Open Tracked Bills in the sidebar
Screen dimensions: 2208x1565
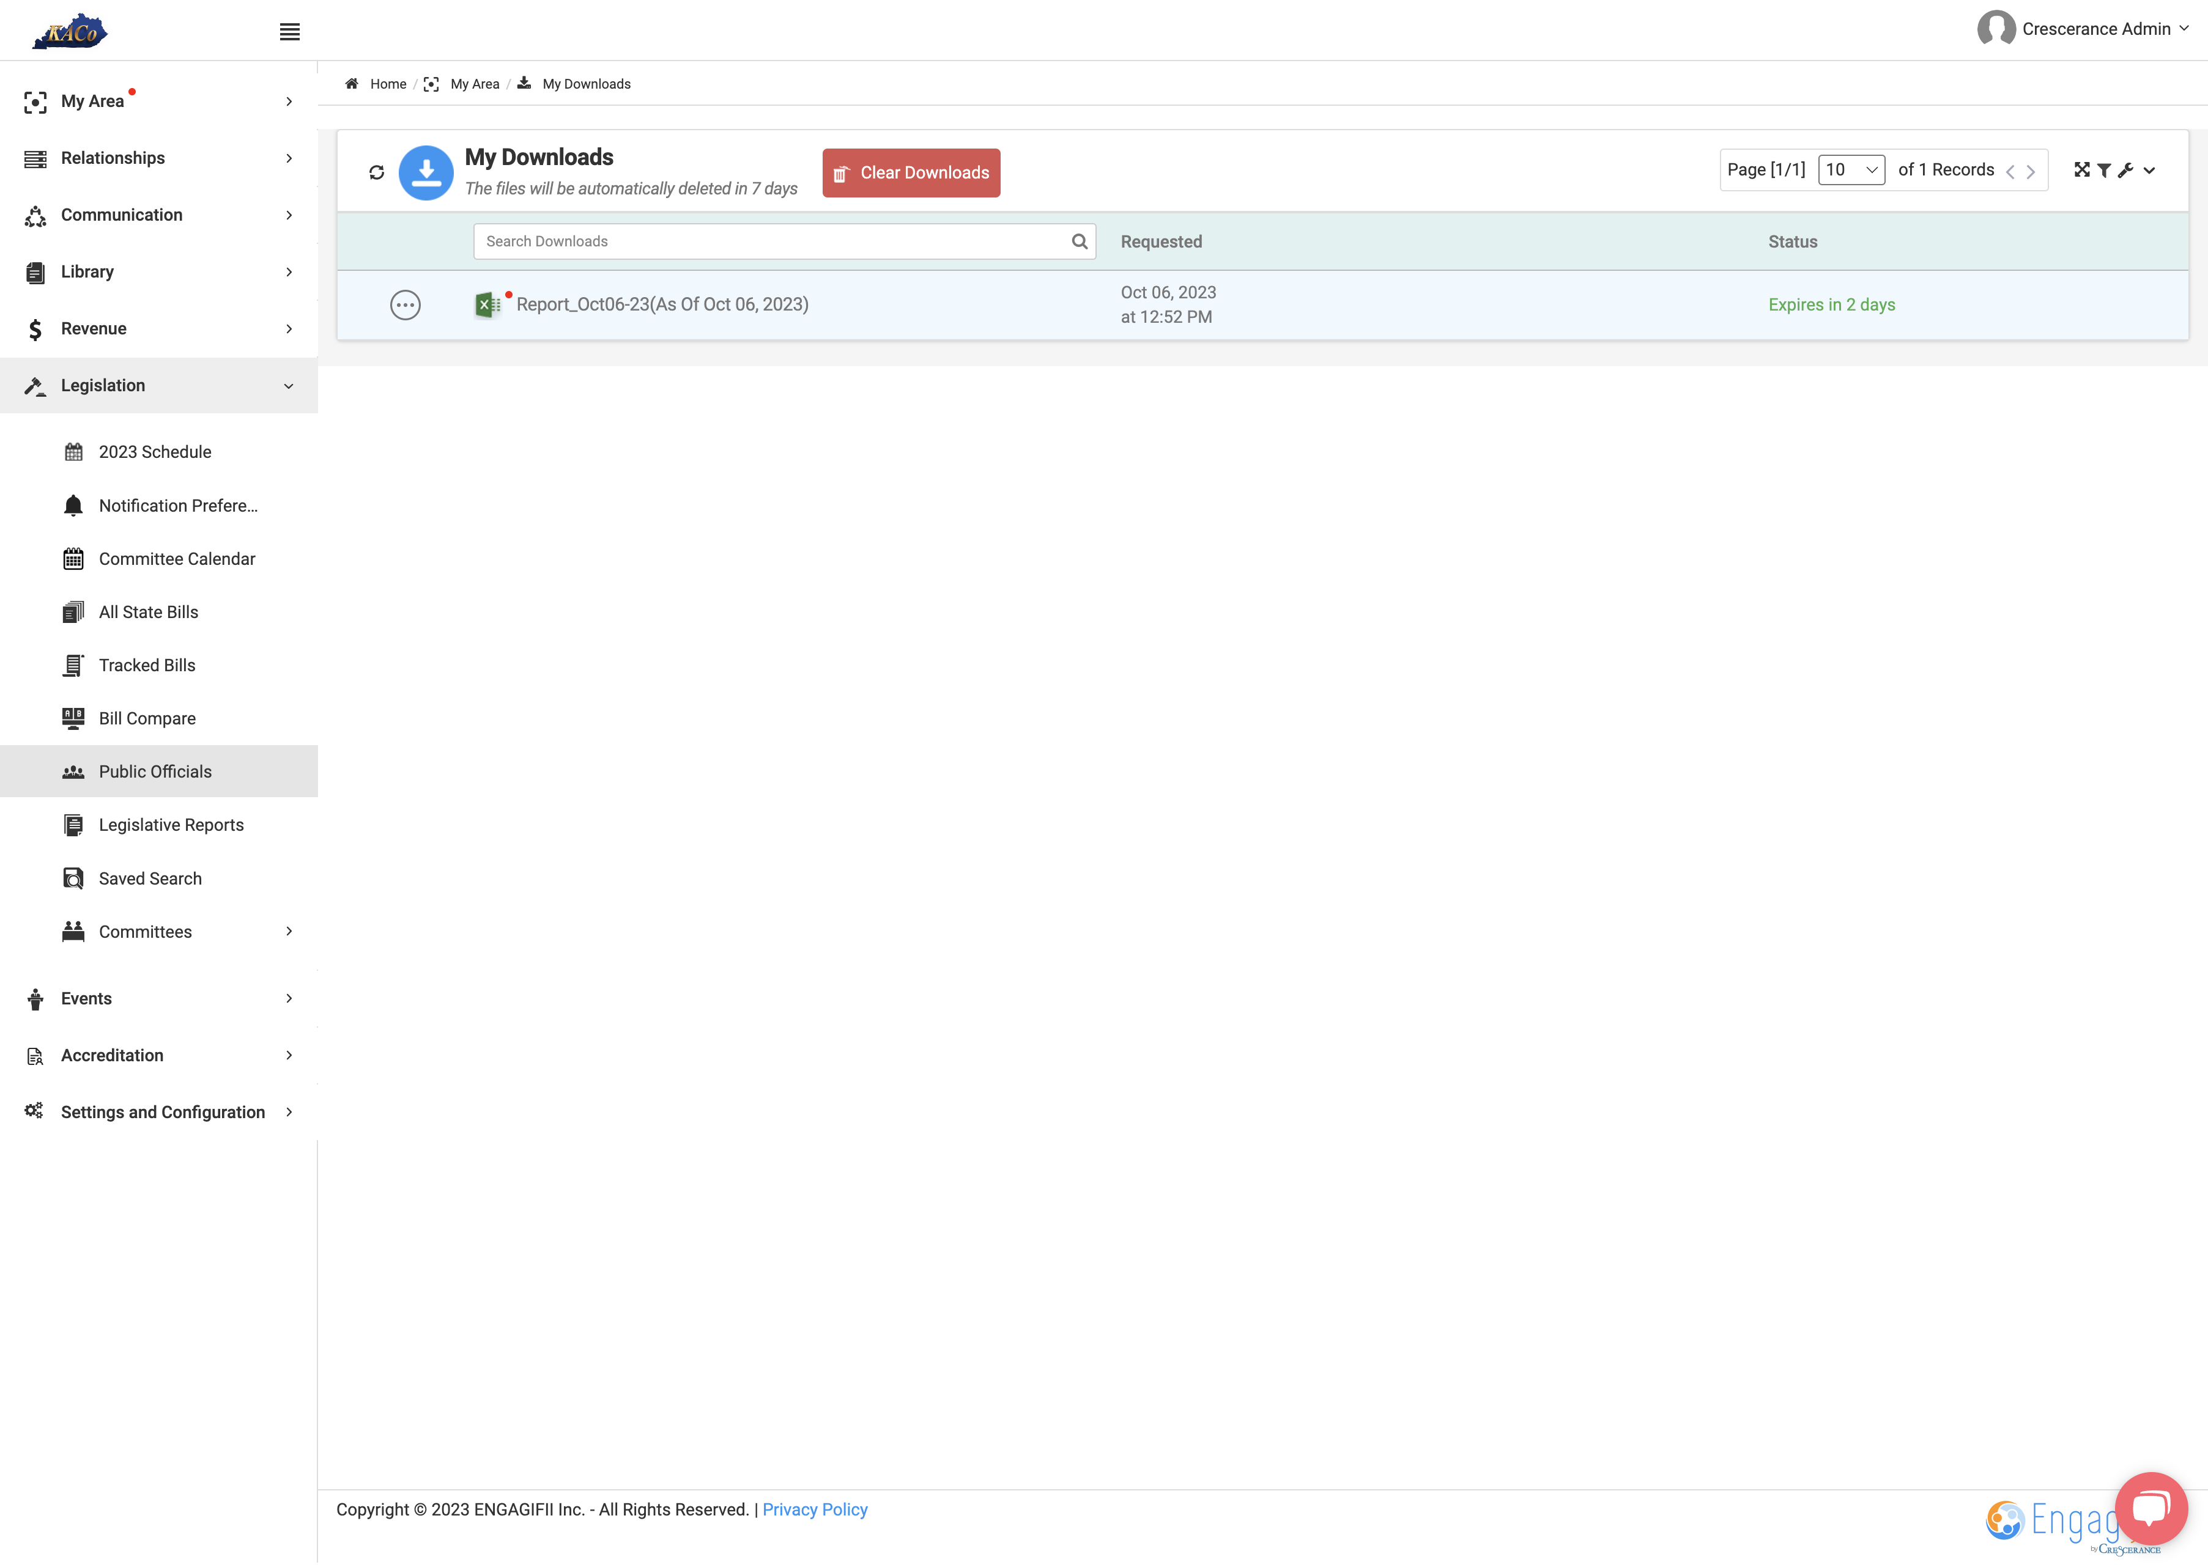159,665
